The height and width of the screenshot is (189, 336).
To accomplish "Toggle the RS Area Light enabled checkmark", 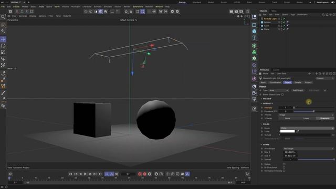I will (284, 19).
